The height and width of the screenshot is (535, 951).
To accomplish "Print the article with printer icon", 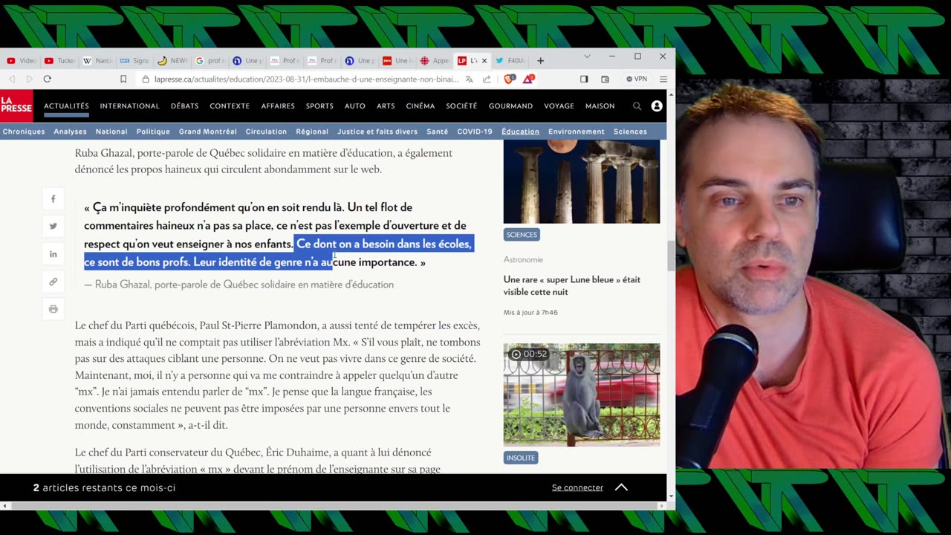I will 53,309.
